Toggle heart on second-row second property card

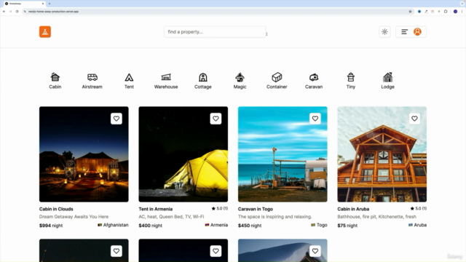(x=216, y=251)
